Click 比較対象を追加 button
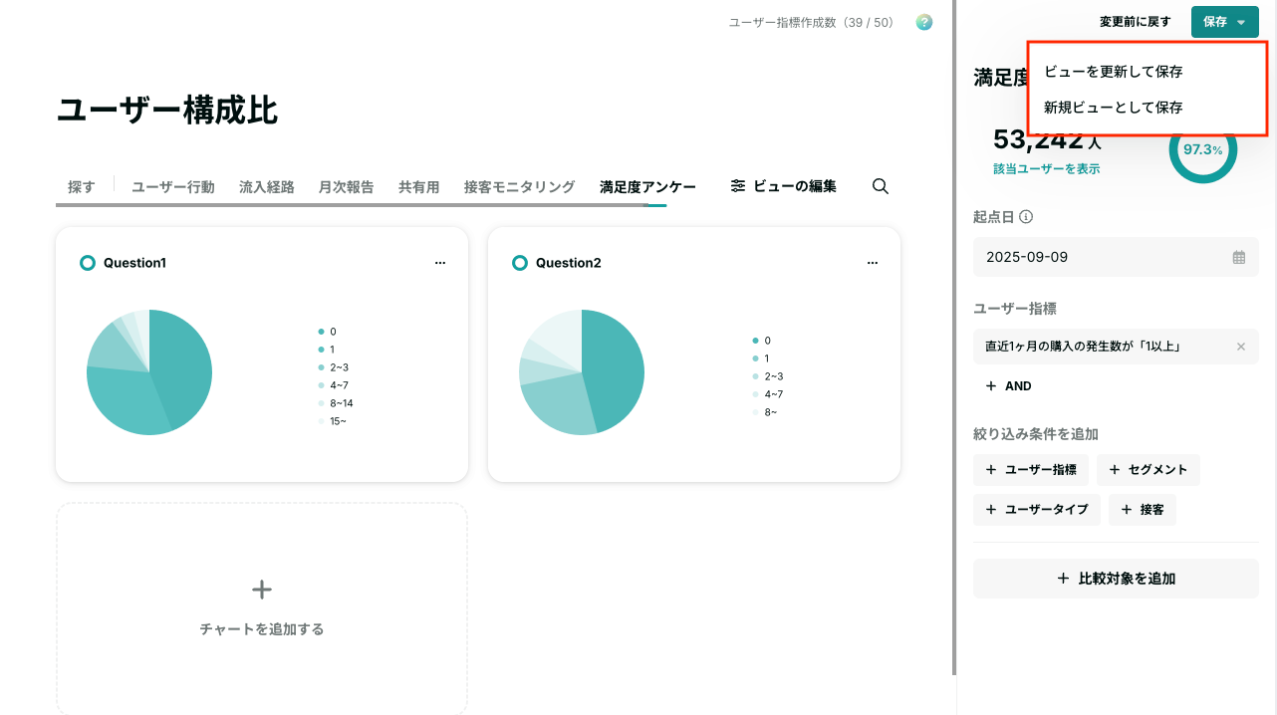The height and width of the screenshot is (715, 1277). [1116, 579]
